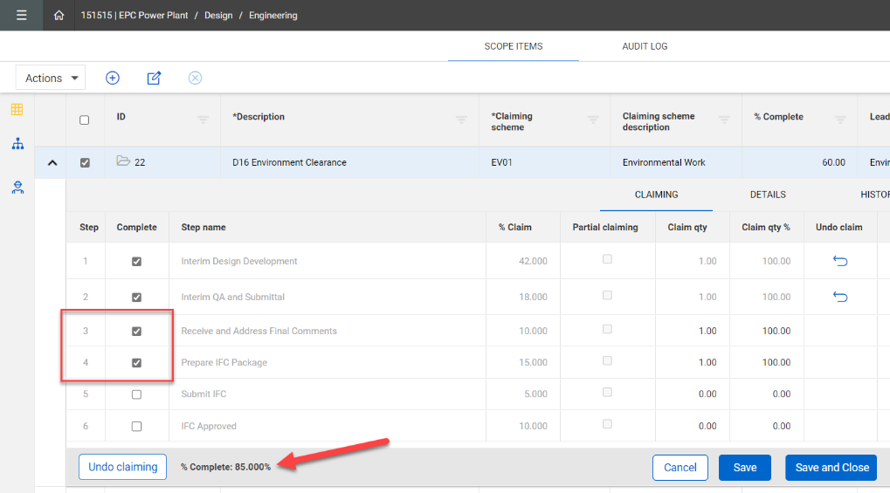Check Complete box for Submit IFC
This screenshot has height=493, width=890.
point(136,394)
